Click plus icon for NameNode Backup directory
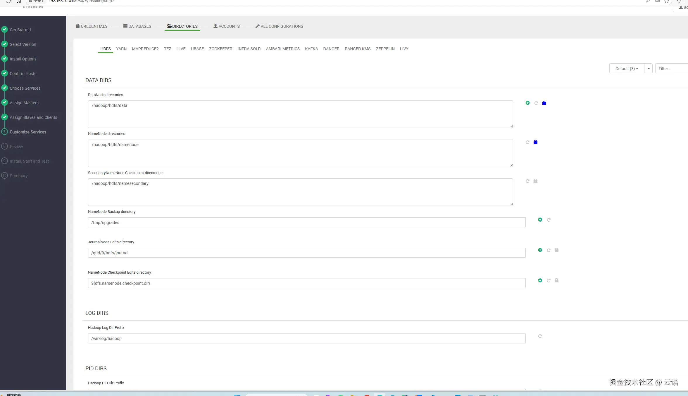688x396 pixels. 540,220
